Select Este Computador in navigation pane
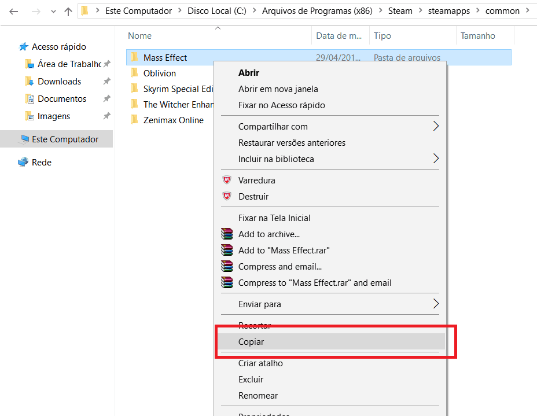Screen dimensions: 537x416 point(65,139)
